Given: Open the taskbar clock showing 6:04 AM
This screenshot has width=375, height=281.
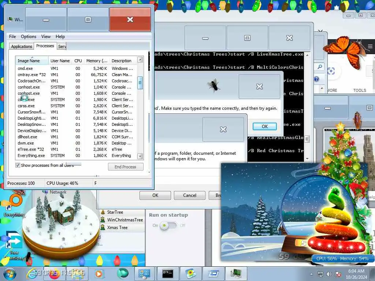Looking at the screenshot, I should [x=356, y=274].
